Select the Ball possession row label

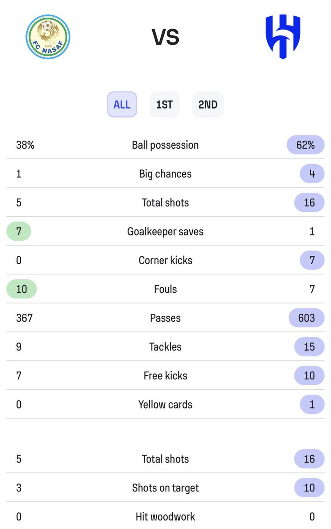[165, 145]
